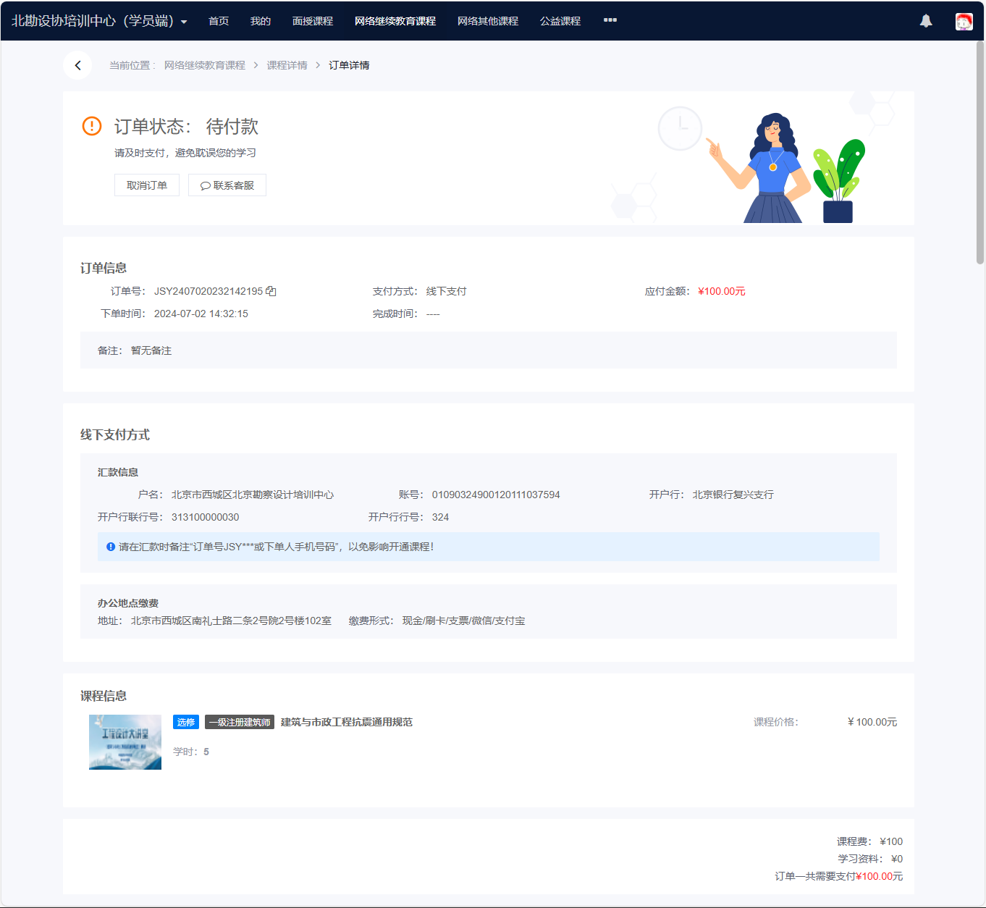Click the blue info icon in remittance notice
The image size is (986, 908).
tap(111, 547)
